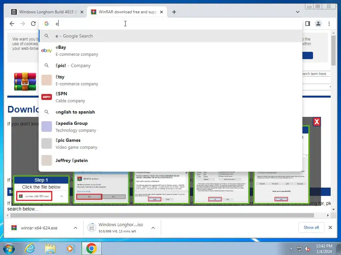Click the license agreement step thumbnail
This screenshot has height=255, width=341.
pyautogui.click(x=161, y=188)
